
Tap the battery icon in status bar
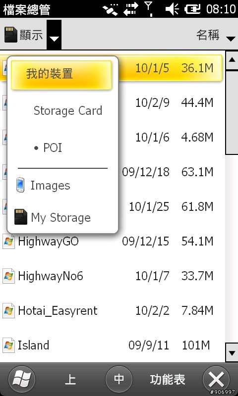(192, 9)
